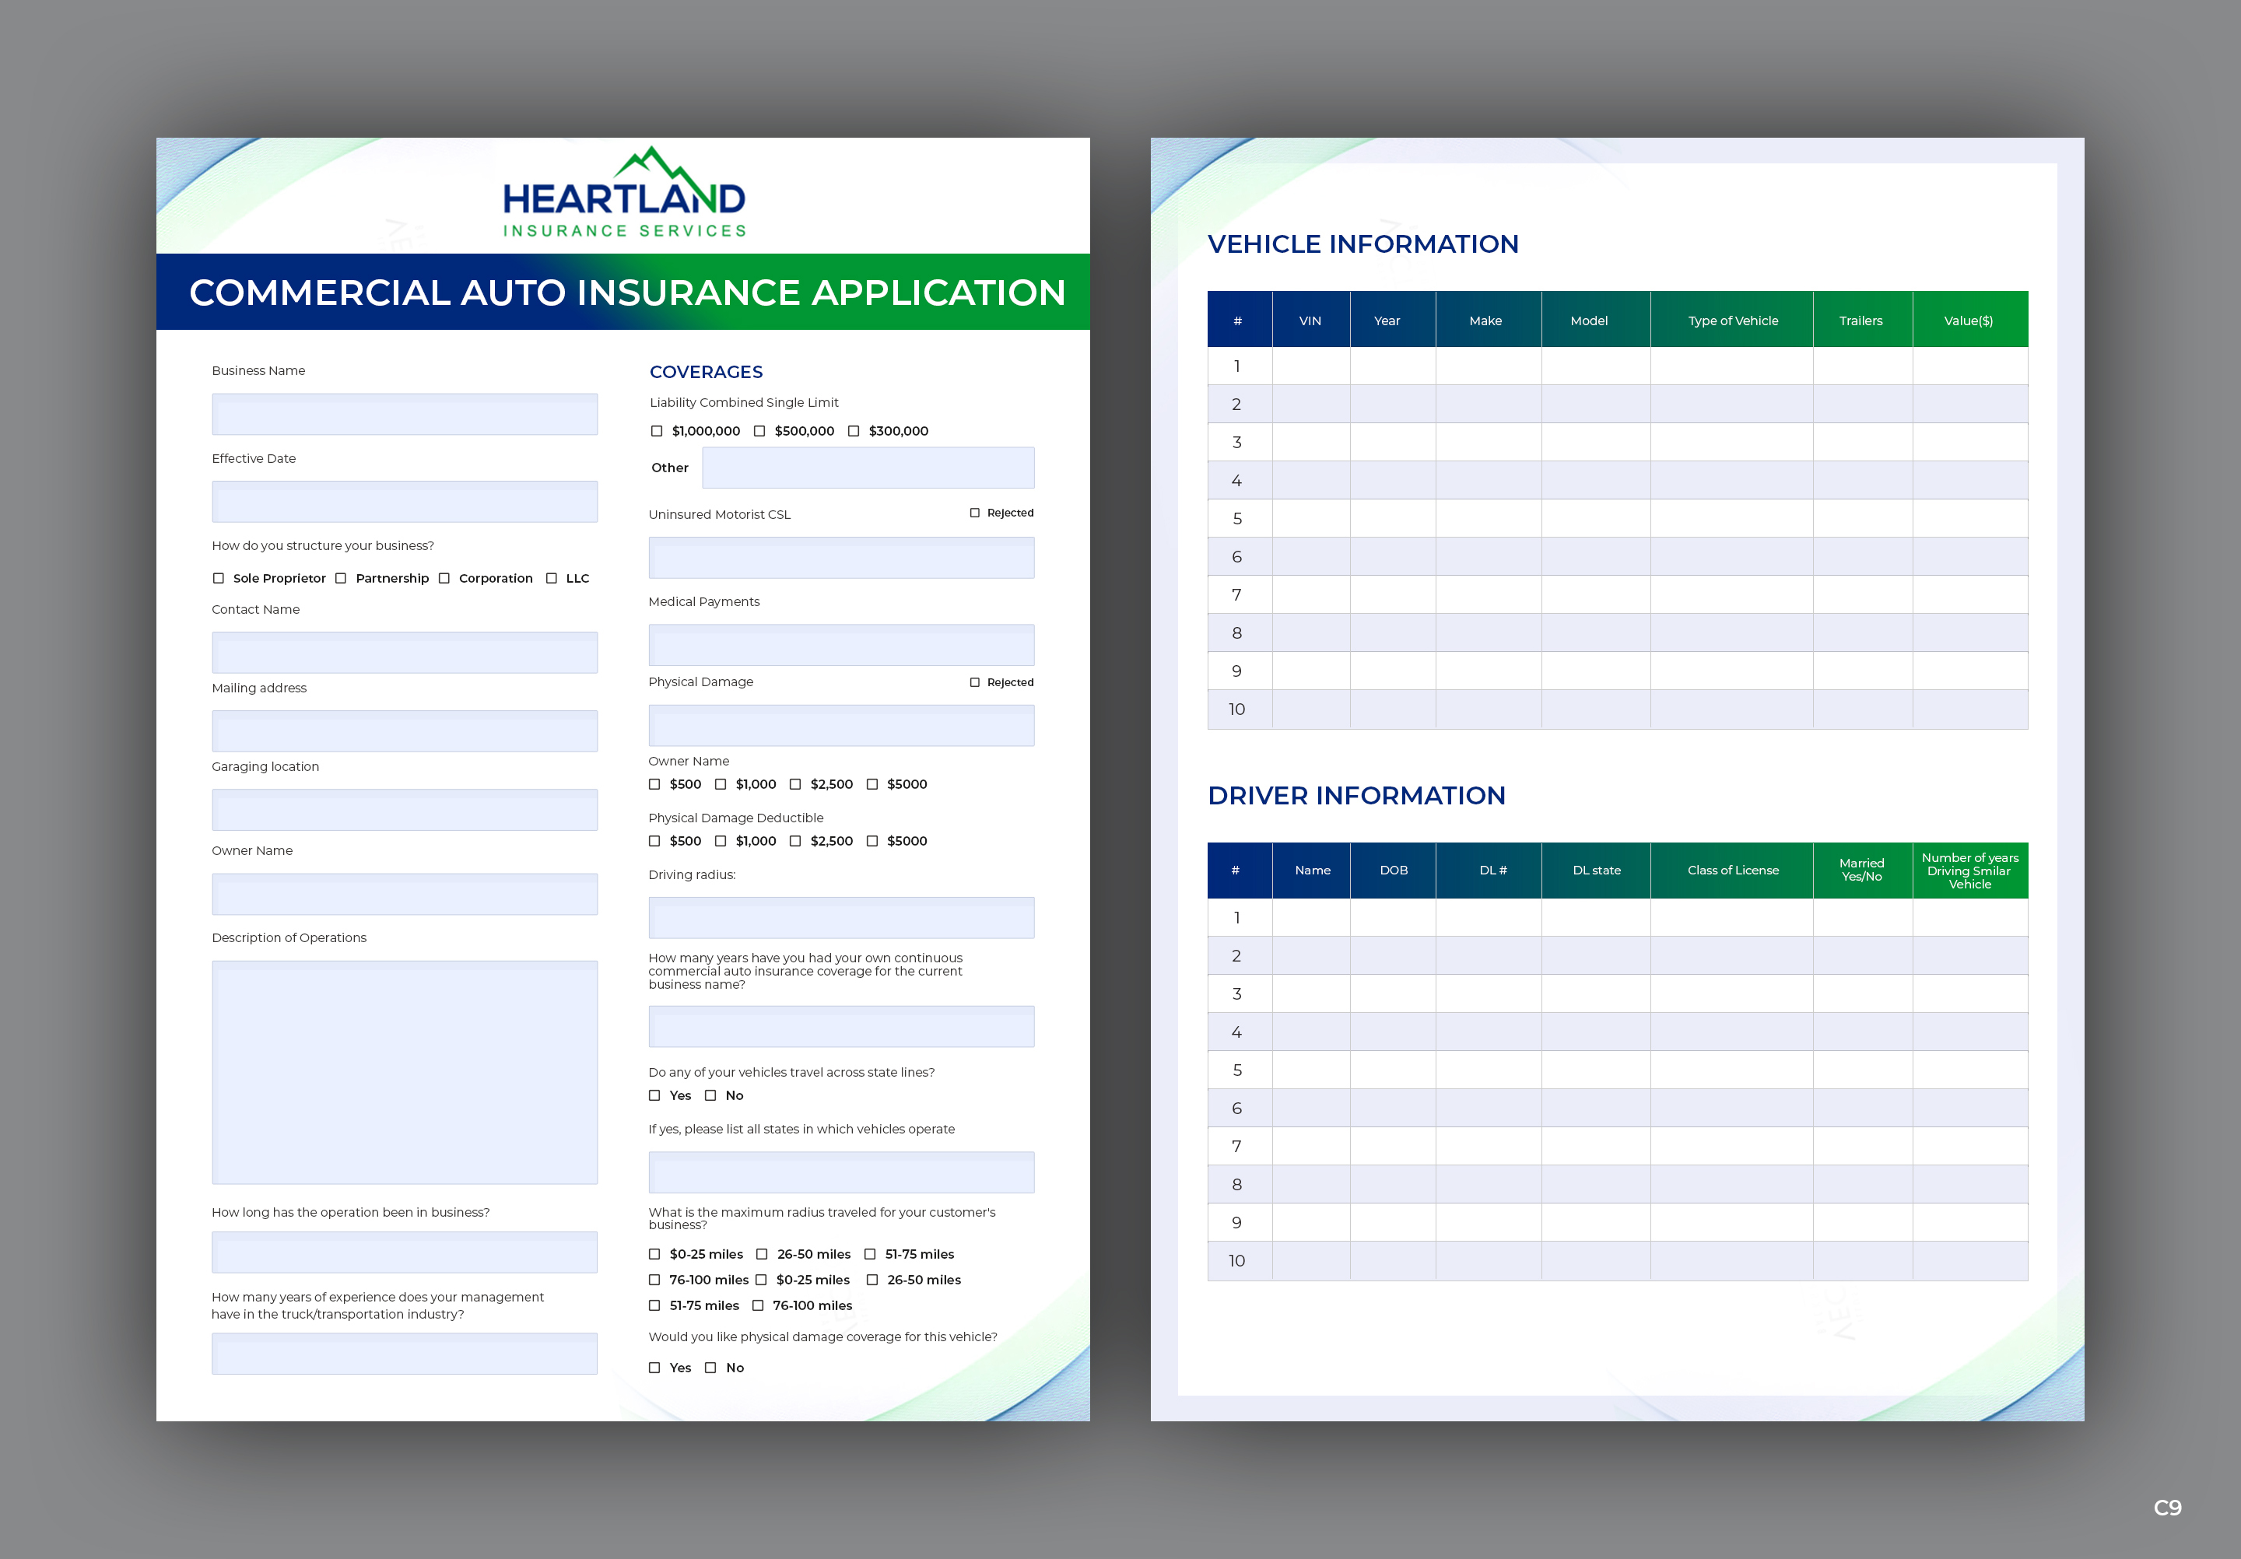Click the Description of Operations text area
This screenshot has height=1559, width=2241.
(x=404, y=1072)
